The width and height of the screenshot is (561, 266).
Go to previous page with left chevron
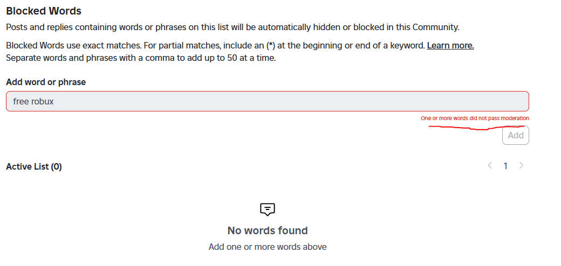[490, 165]
